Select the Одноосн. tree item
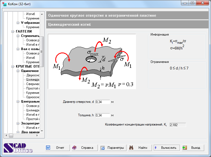211x157 pixels. point(33,97)
